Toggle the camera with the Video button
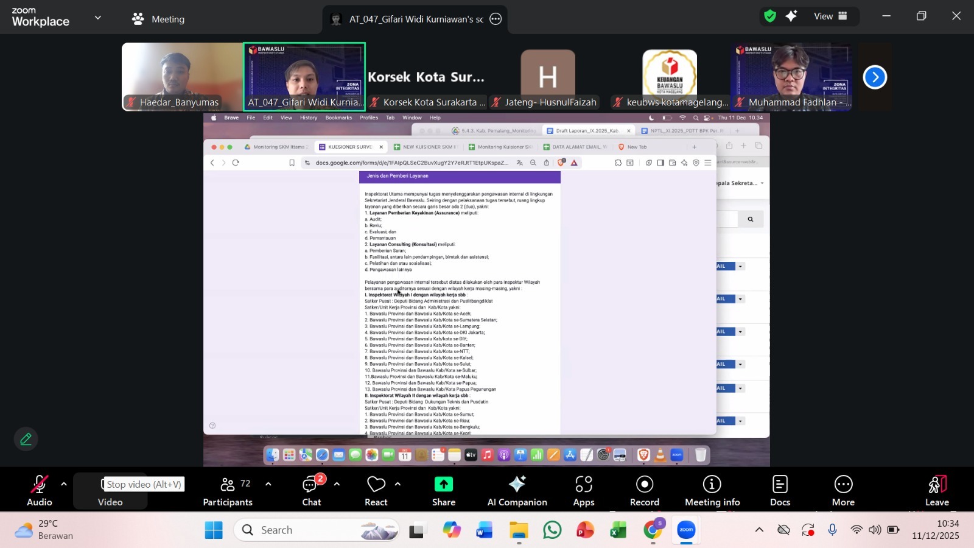This screenshot has height=548, width=974. pyautogui.click(x=110, y=491)
